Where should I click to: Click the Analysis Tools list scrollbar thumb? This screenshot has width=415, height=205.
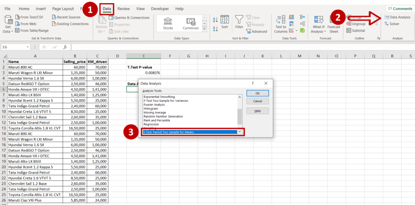coord(240,116)
